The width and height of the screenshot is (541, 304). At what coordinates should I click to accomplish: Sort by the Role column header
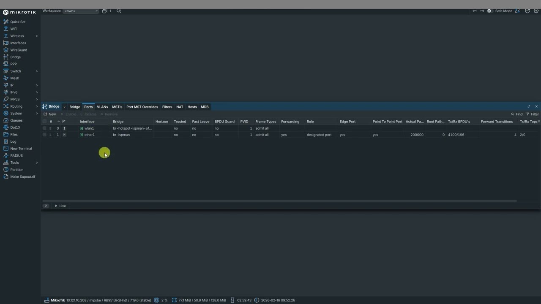point(310,122)
